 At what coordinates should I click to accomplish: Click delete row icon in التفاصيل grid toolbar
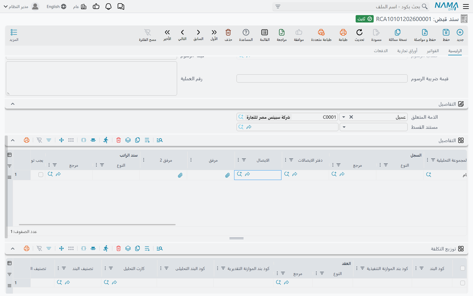119,140
